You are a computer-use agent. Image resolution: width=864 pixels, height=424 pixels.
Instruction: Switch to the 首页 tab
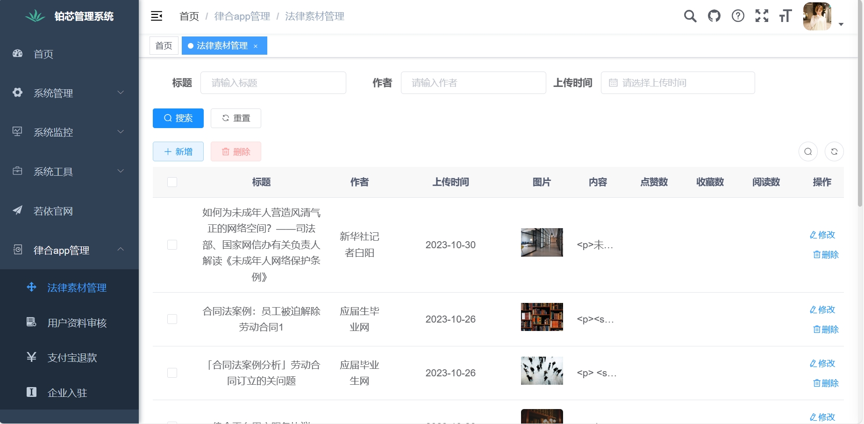(164, 46)
